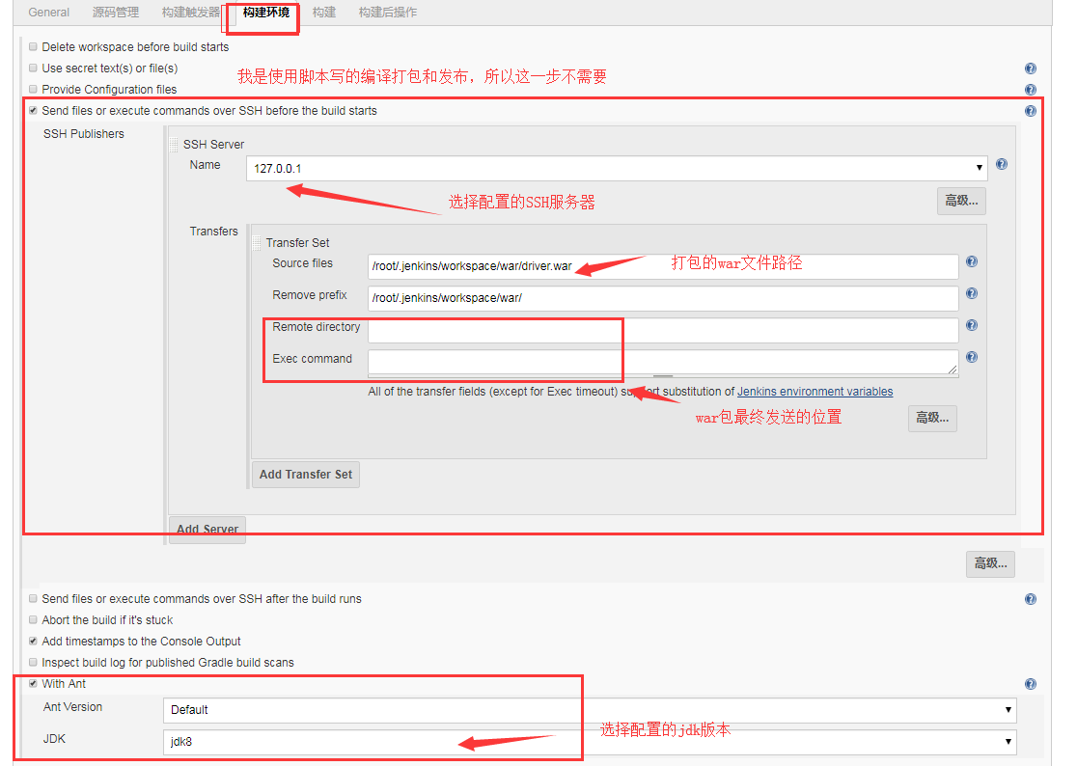The width and height of the screenshot is (1077, 766).
Task: Enable Send files over SSH after the build runs
Action: (33, 598)
